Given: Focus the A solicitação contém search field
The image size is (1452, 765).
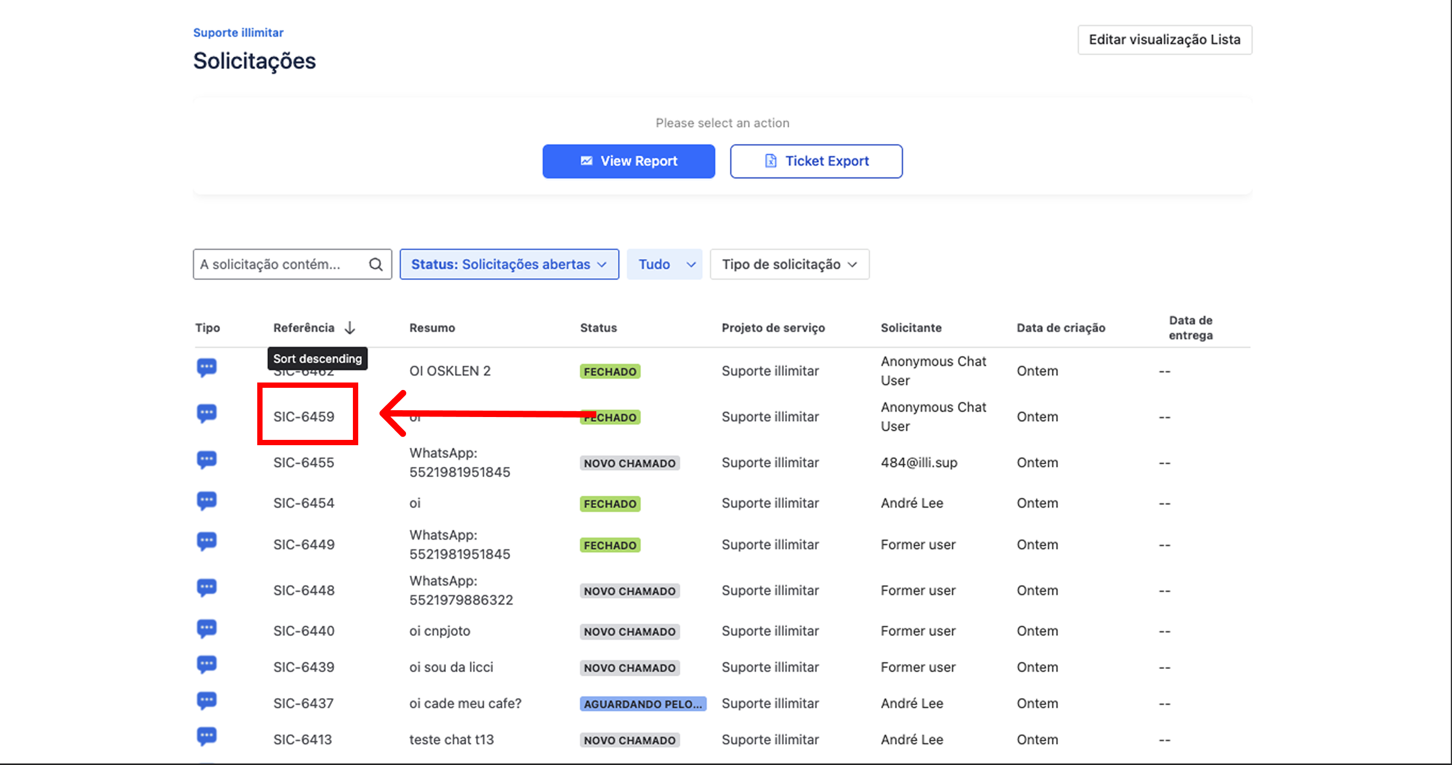Looking at the screenshot, I should [279, 264].
